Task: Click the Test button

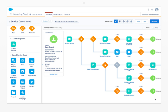Action: (145, 21)
